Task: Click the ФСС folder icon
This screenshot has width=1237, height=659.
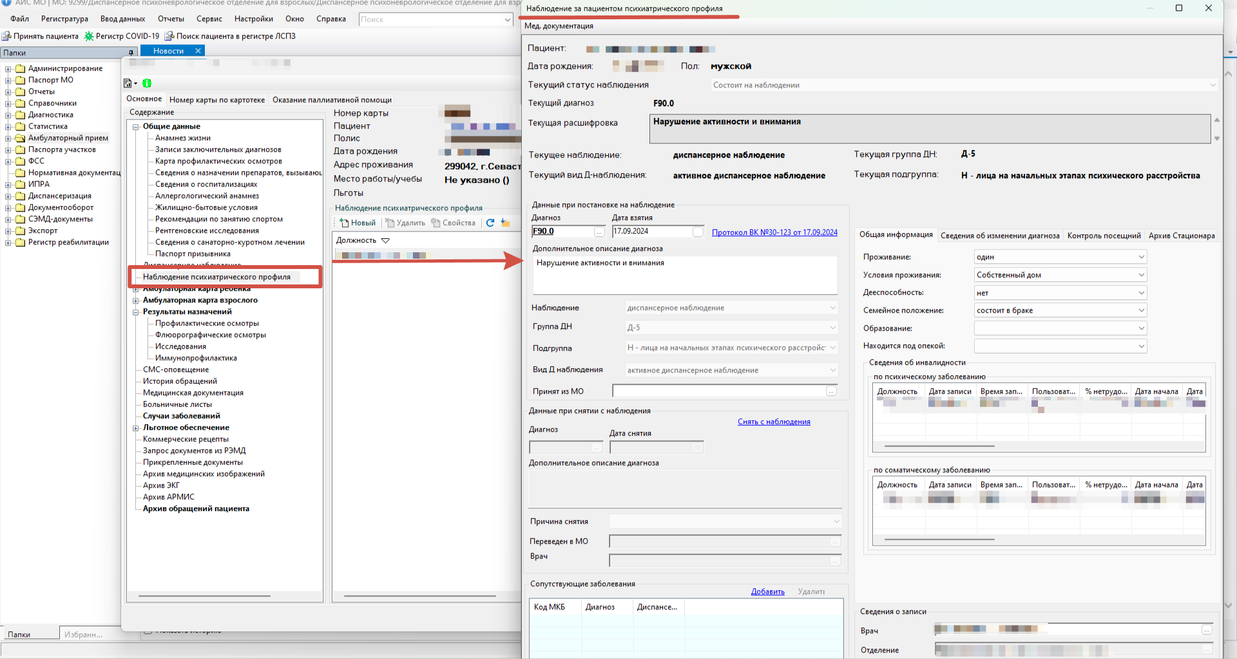Action: point(20,161)
